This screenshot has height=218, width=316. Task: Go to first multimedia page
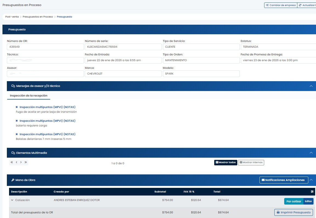coord(12,162)
